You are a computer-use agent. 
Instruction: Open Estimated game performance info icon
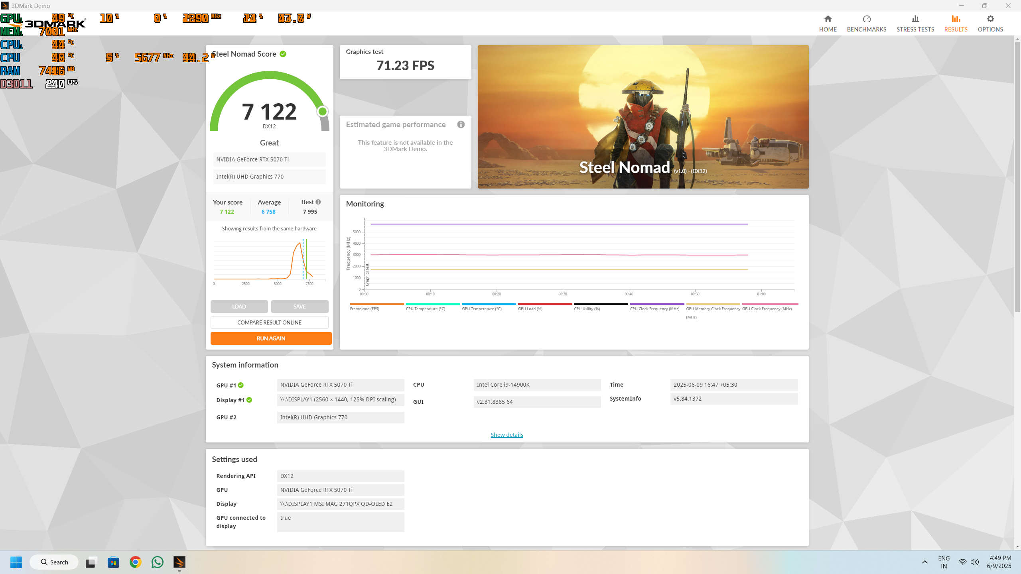[x=461, y=124]
